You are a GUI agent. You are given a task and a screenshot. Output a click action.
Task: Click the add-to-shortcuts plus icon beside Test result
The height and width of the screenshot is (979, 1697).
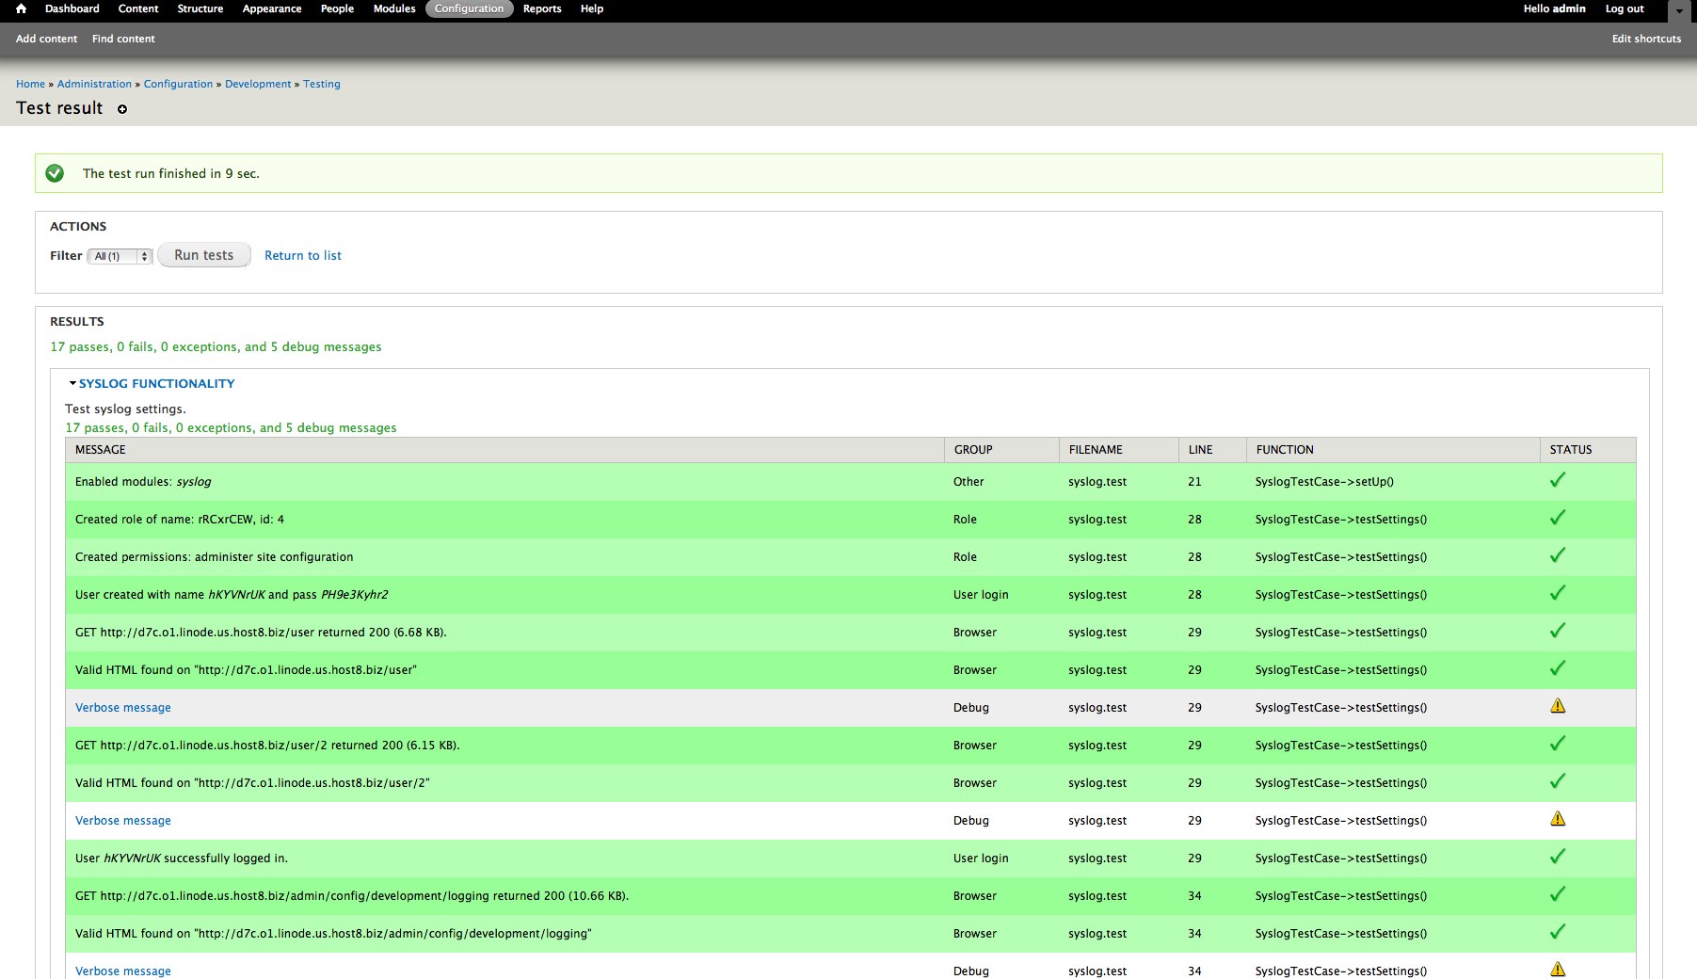(122, 109)
